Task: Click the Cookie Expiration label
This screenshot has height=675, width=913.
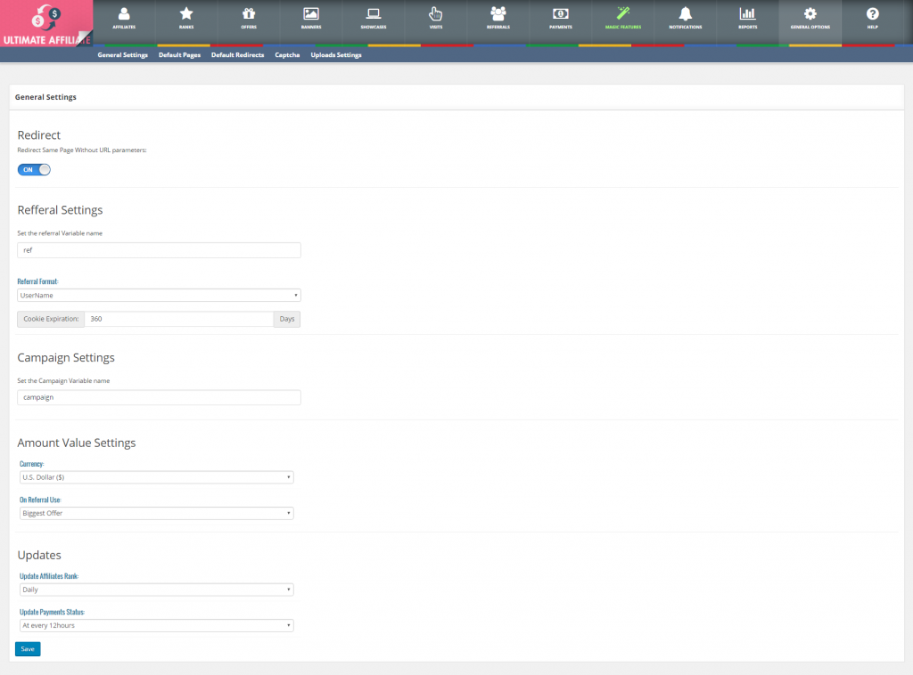Action: click(51, 319)
